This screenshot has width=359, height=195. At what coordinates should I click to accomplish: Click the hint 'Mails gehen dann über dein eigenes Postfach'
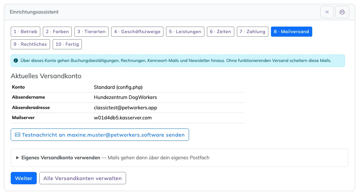159,158
